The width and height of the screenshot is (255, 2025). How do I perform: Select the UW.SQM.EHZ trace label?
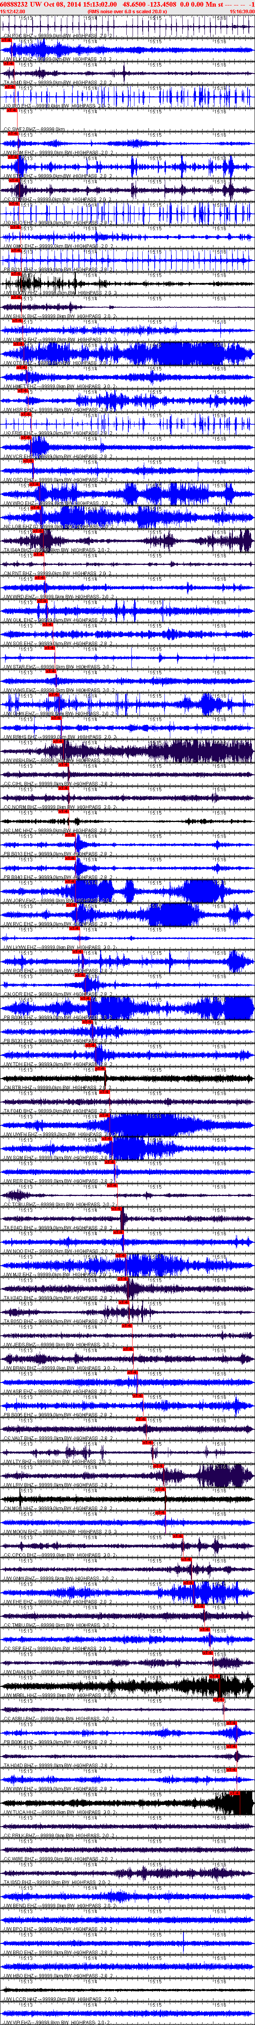click(x=58, y=1158)
